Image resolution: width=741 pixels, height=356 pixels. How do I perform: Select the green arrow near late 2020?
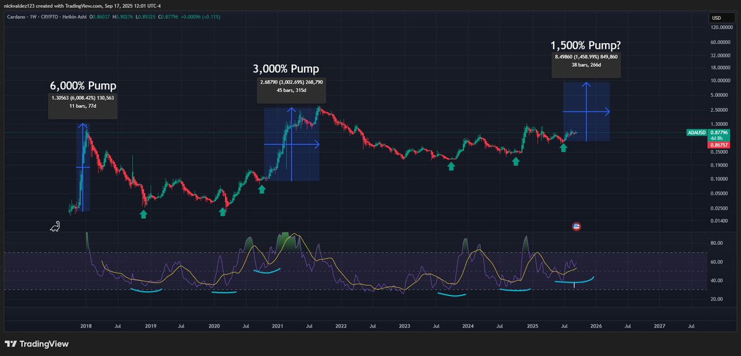[261, 189]
